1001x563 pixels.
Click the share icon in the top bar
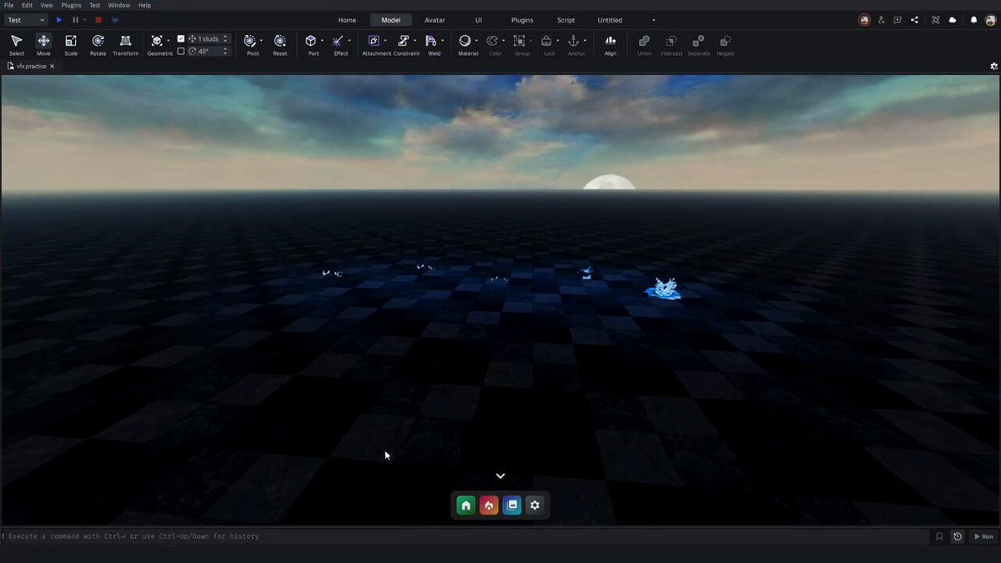click(x=915, y=20)
